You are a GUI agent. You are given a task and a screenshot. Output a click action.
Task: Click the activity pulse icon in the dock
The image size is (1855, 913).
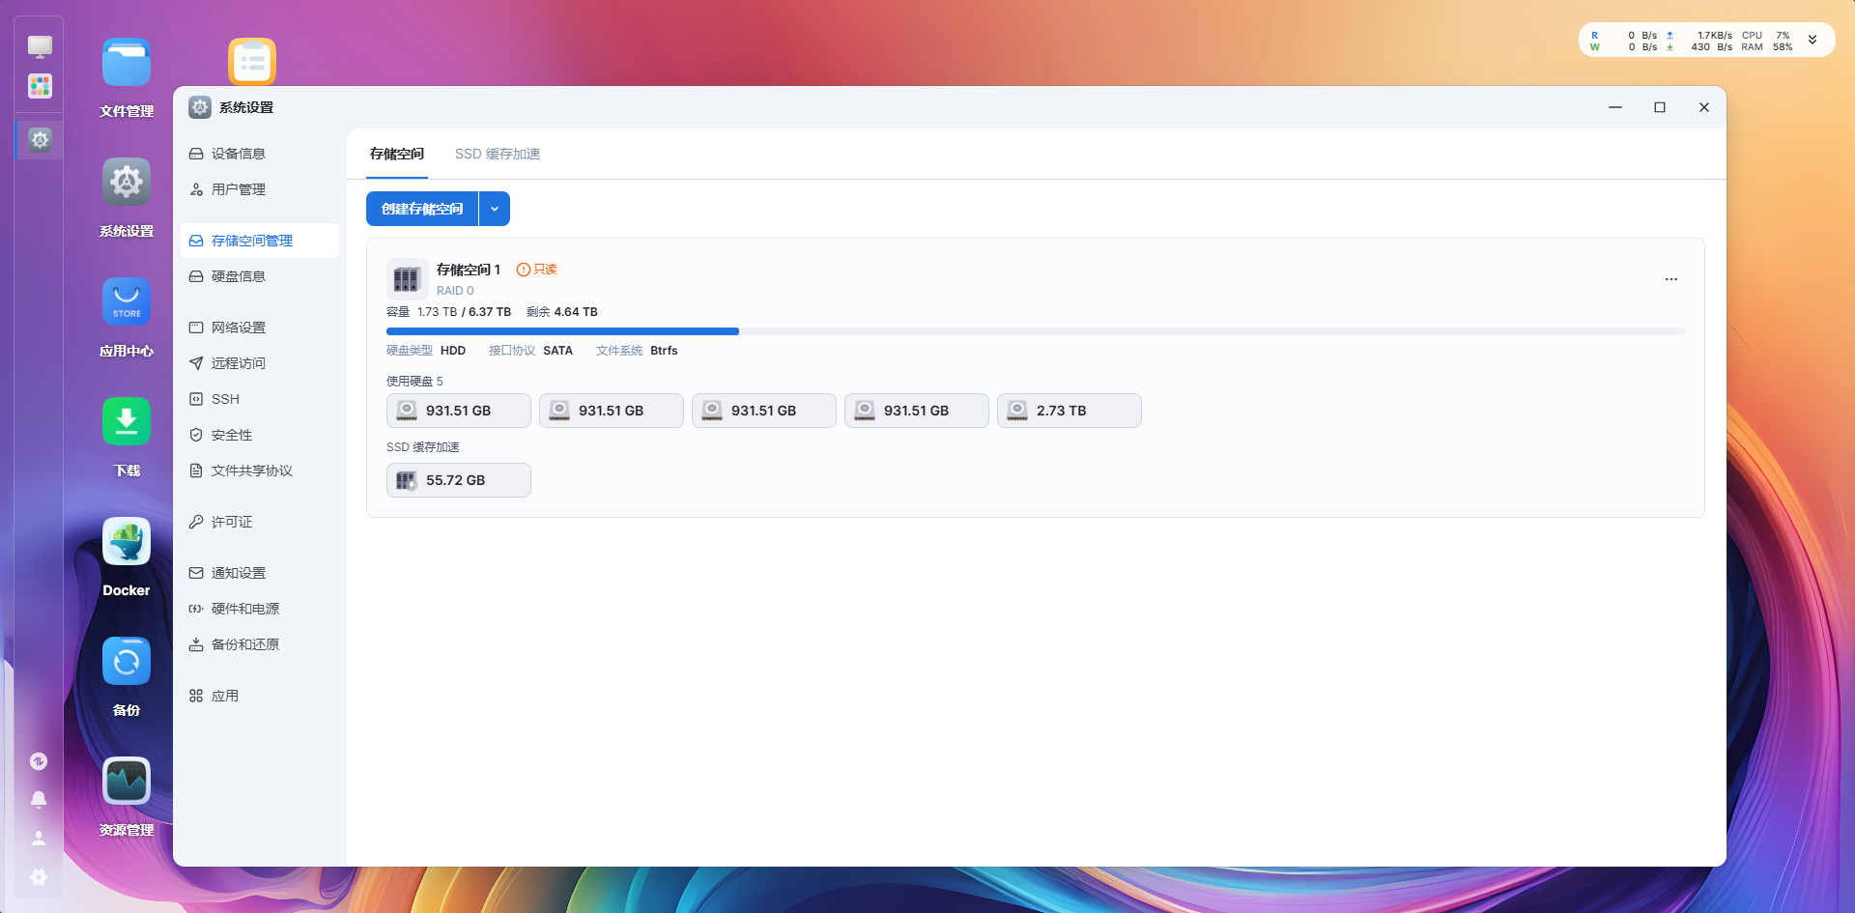point(39,761)
